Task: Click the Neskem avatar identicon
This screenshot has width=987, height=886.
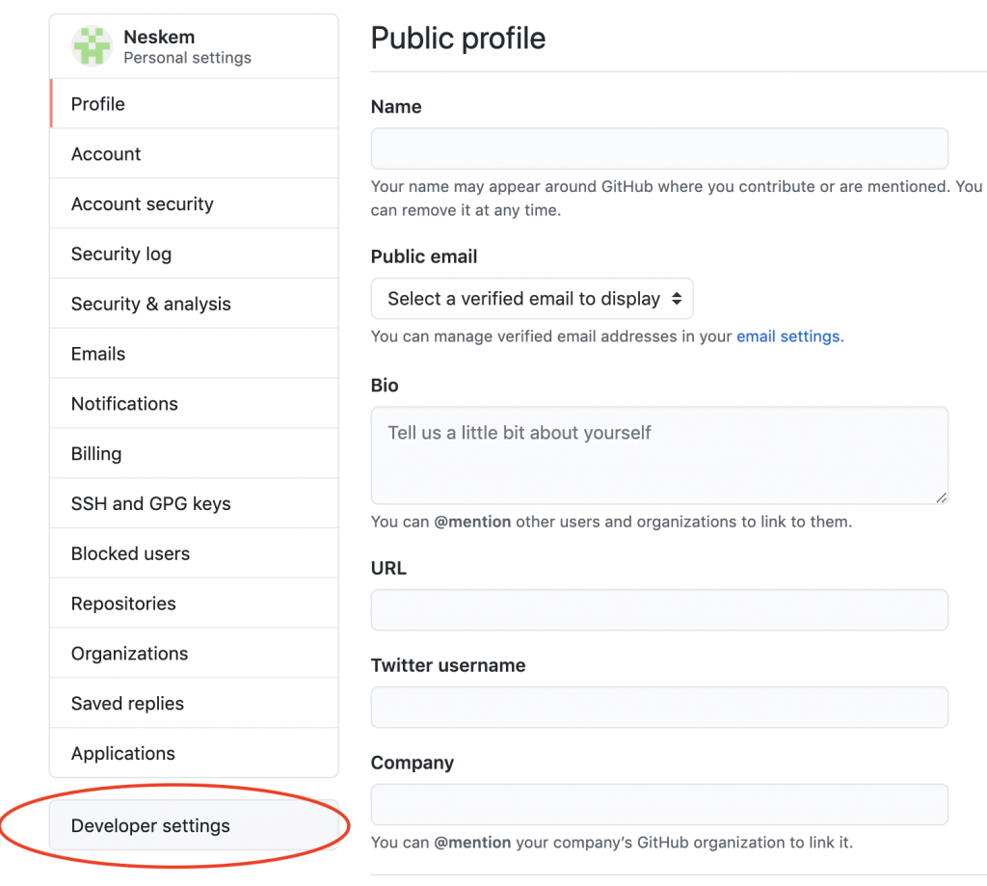Action: [x=93, y=46]
